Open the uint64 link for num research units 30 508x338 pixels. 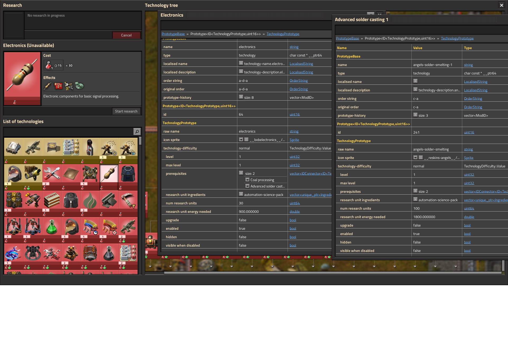click(x=294, y=203)
